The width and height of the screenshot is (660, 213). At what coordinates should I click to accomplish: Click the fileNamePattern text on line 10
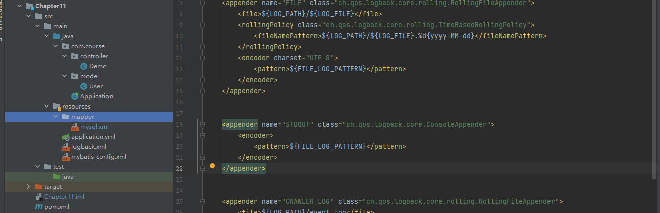[x=400, y=36]
